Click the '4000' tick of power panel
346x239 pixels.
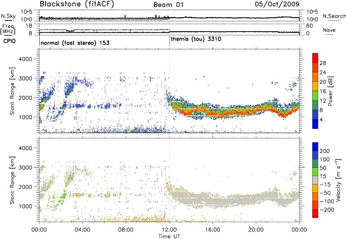[x=26, y=59]
